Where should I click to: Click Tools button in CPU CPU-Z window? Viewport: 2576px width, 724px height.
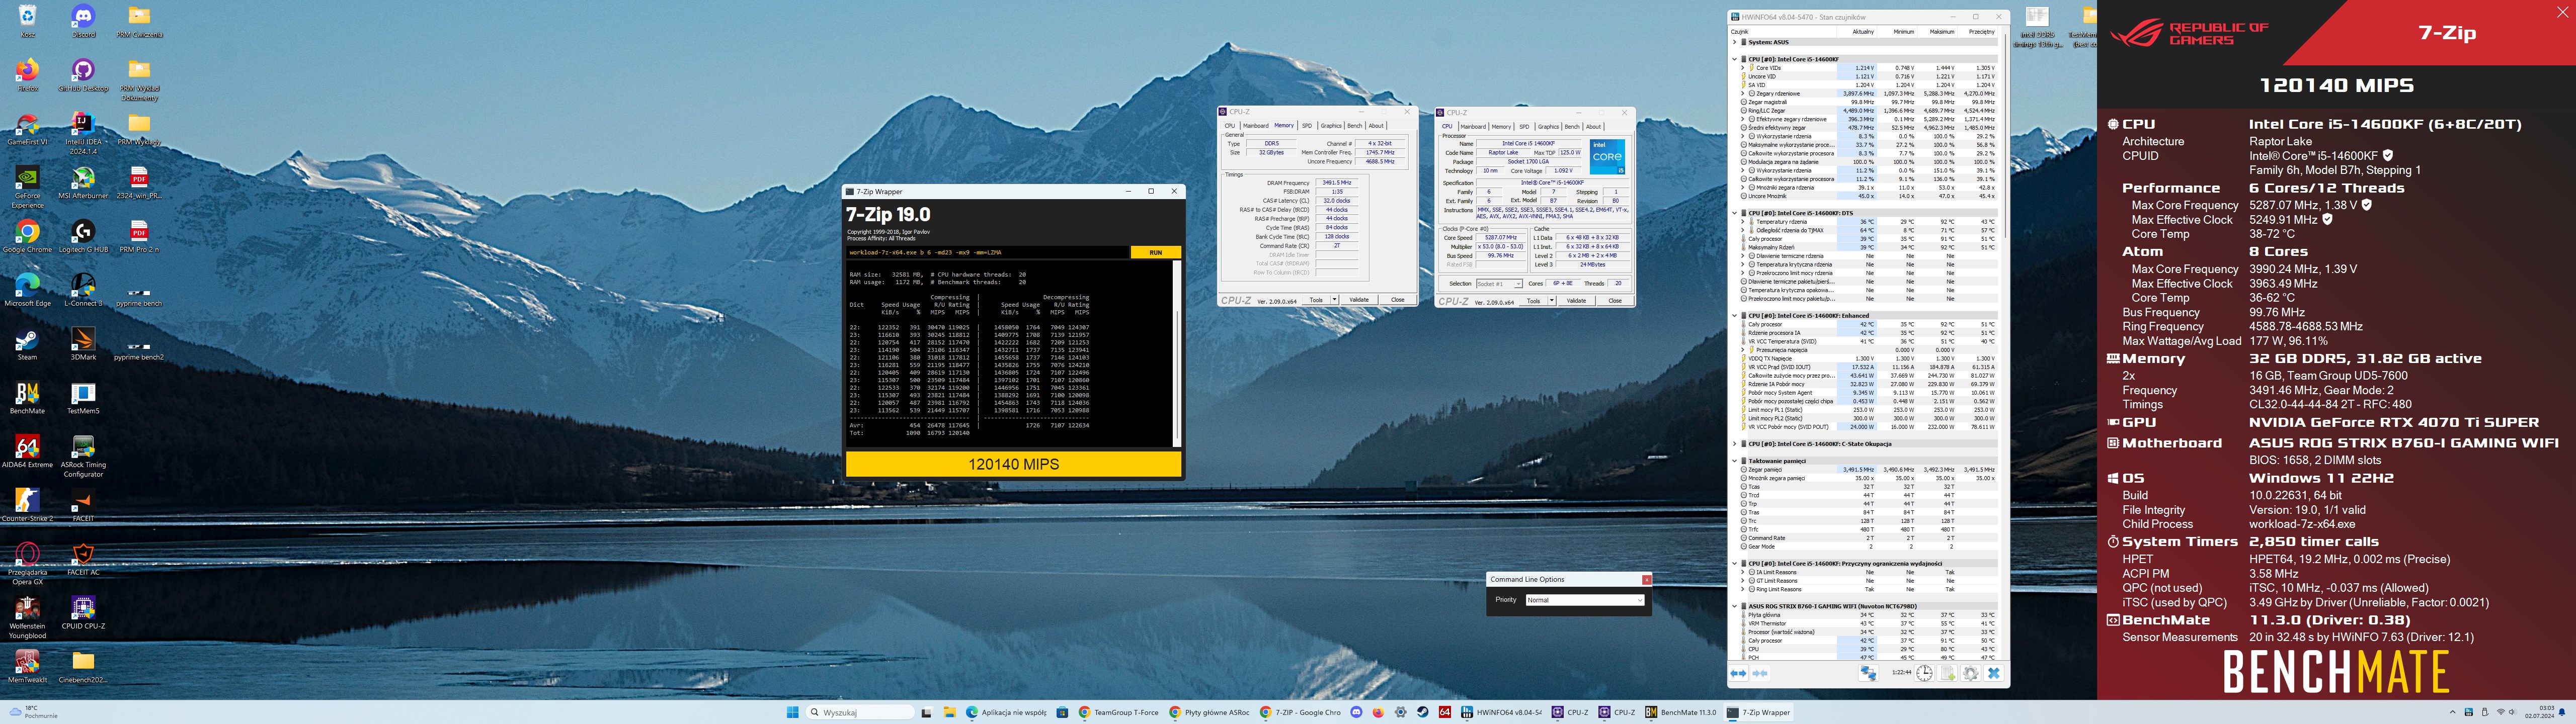point(1533,301)
